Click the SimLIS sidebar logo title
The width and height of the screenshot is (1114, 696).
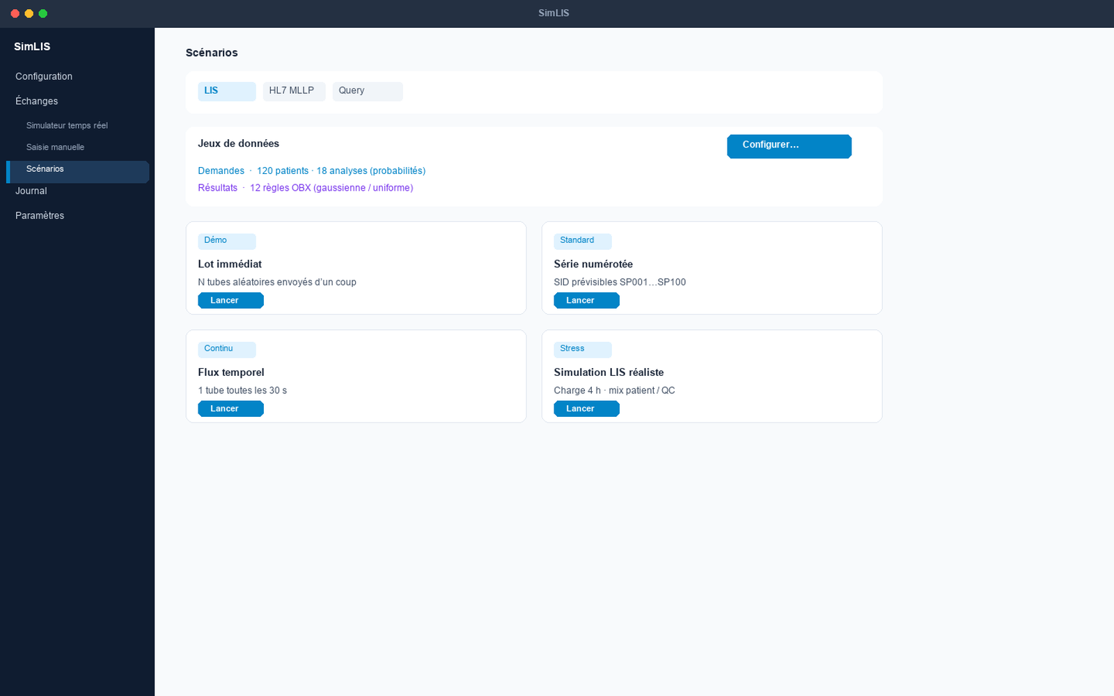32,47
